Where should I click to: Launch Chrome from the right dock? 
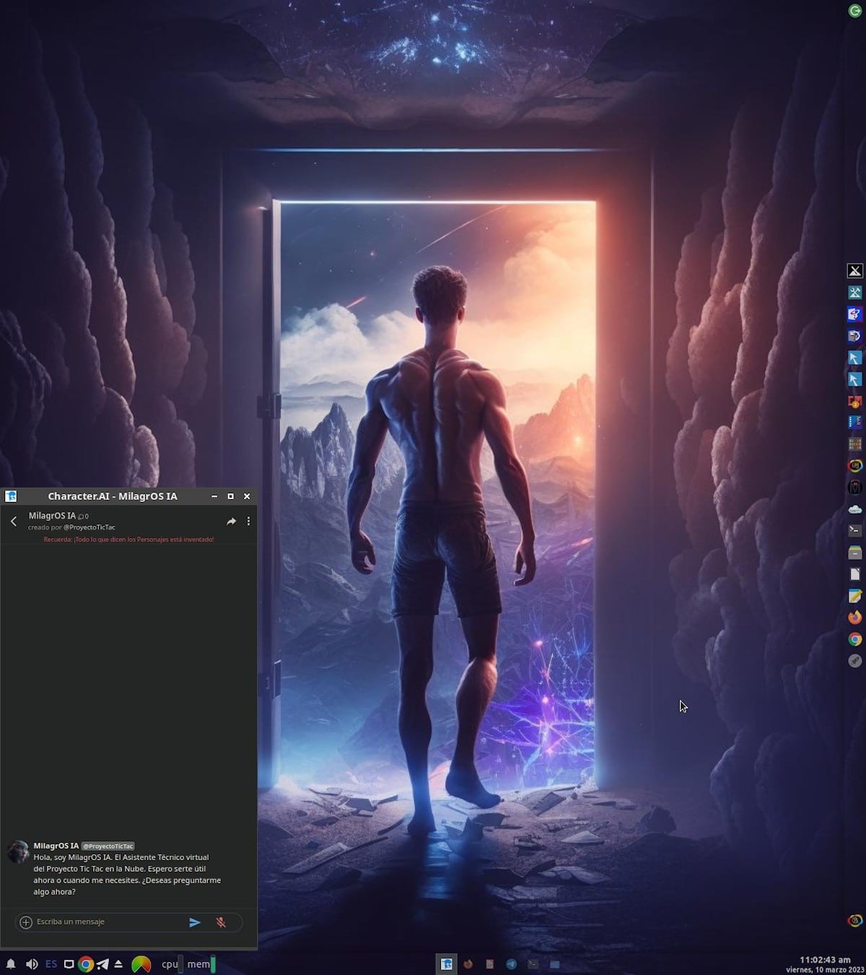[855, 639]
